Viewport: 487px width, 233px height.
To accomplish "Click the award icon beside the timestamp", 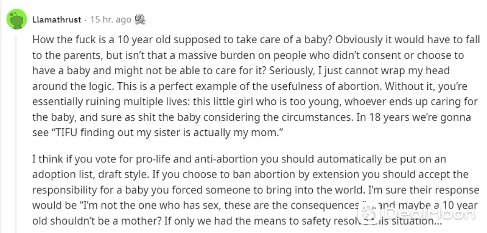I will (140, 20).
